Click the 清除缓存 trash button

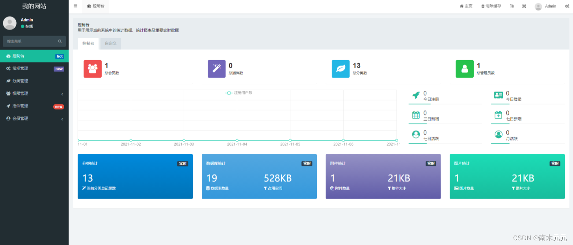[491, 6]
